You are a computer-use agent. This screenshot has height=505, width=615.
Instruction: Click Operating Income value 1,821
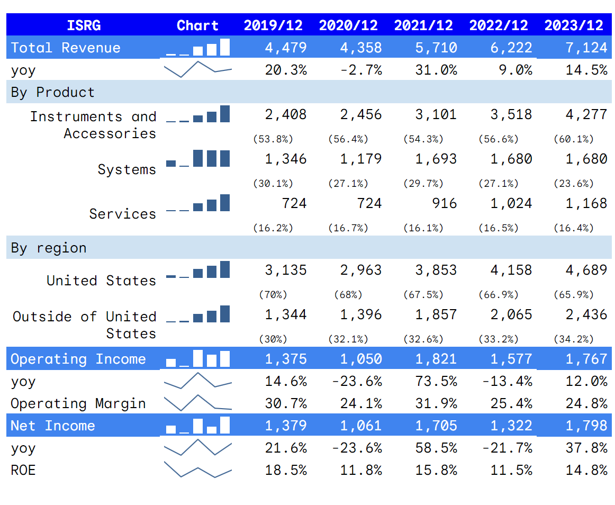(x=436, y=359)
